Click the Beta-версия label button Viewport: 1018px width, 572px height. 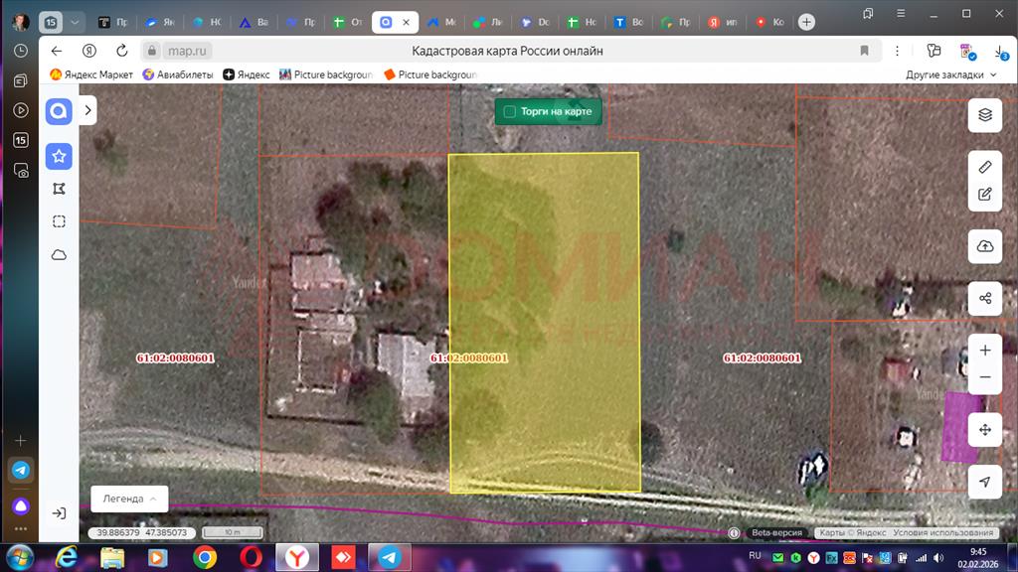click(x=776, y=533)
